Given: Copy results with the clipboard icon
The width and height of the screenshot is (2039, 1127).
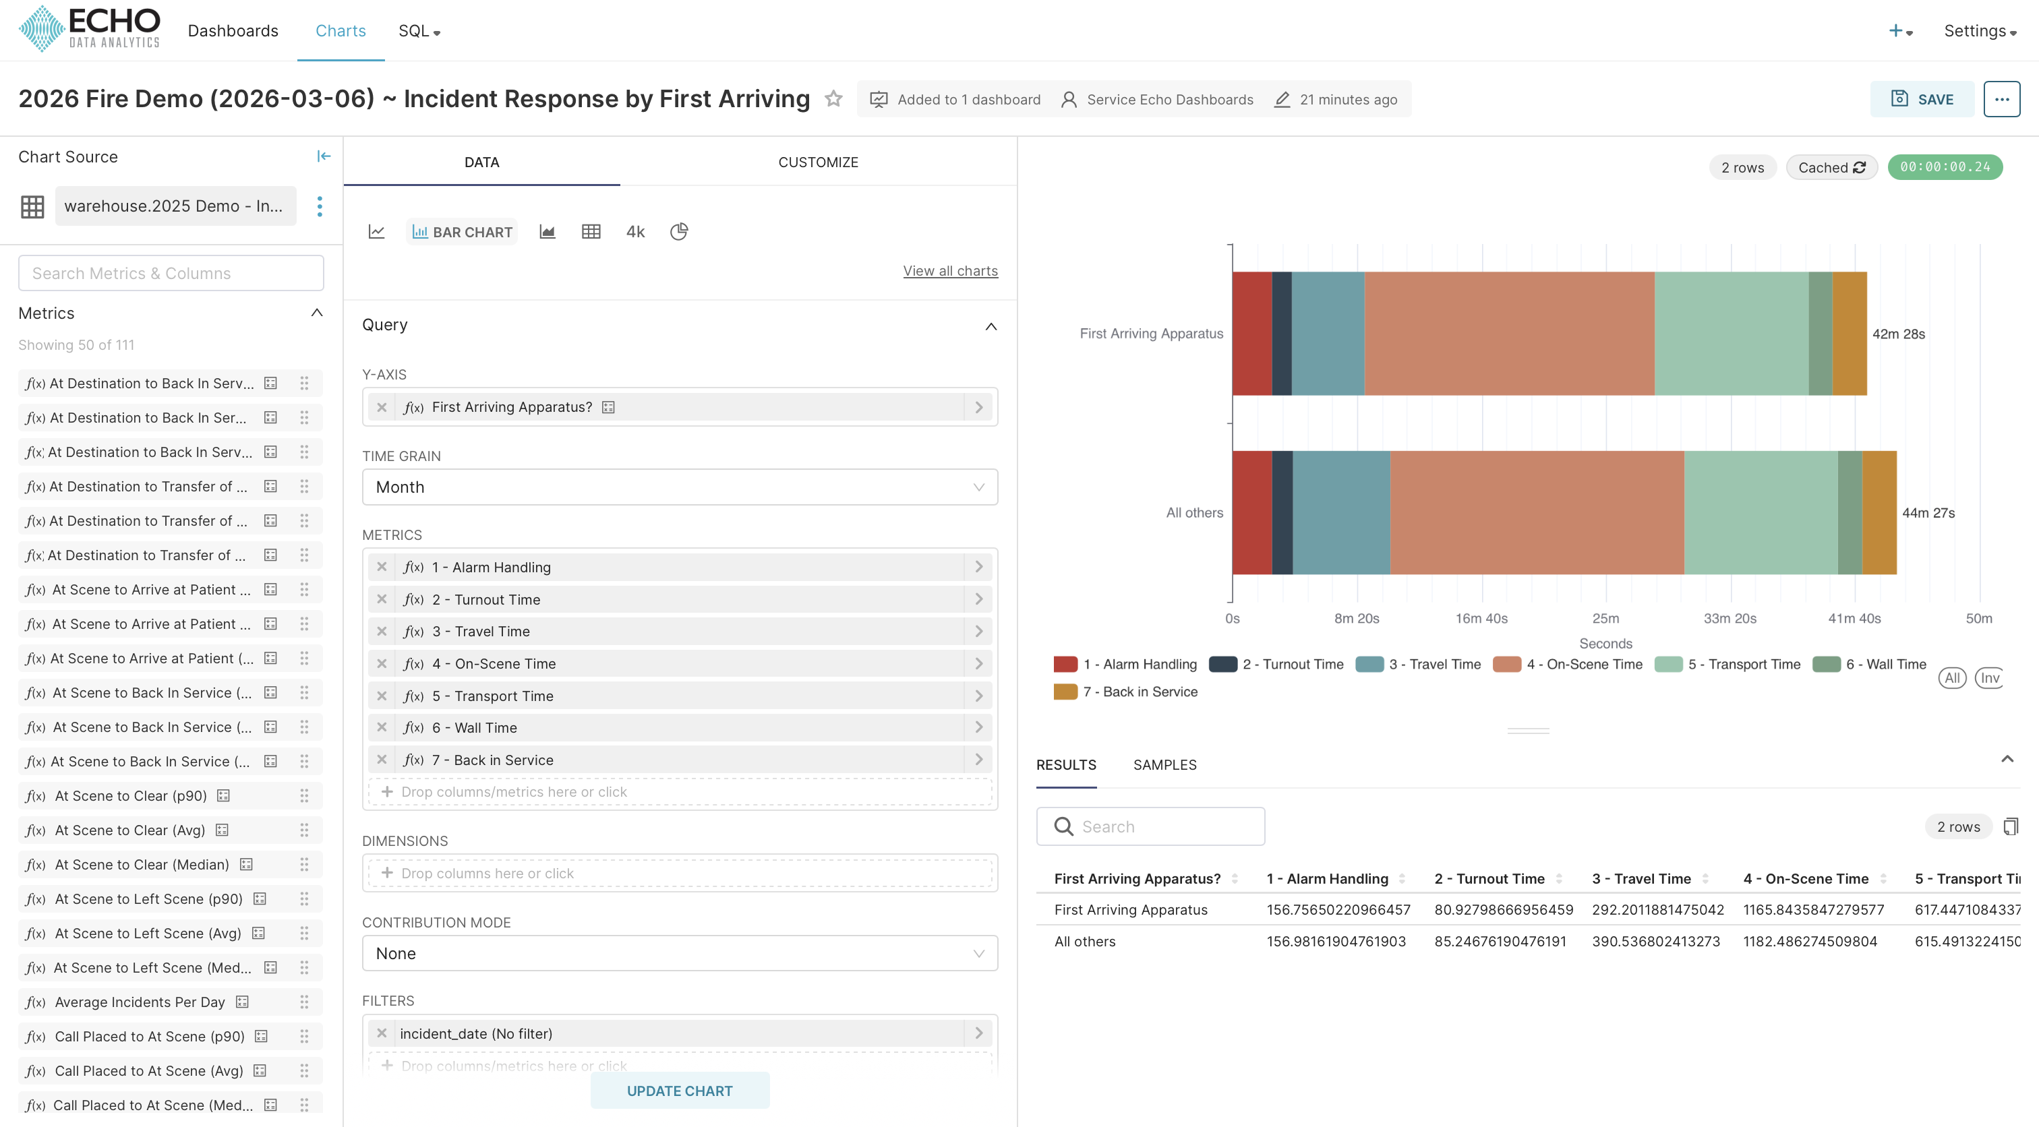Looking at the screenshot, I should click(x=2011, y=826).
